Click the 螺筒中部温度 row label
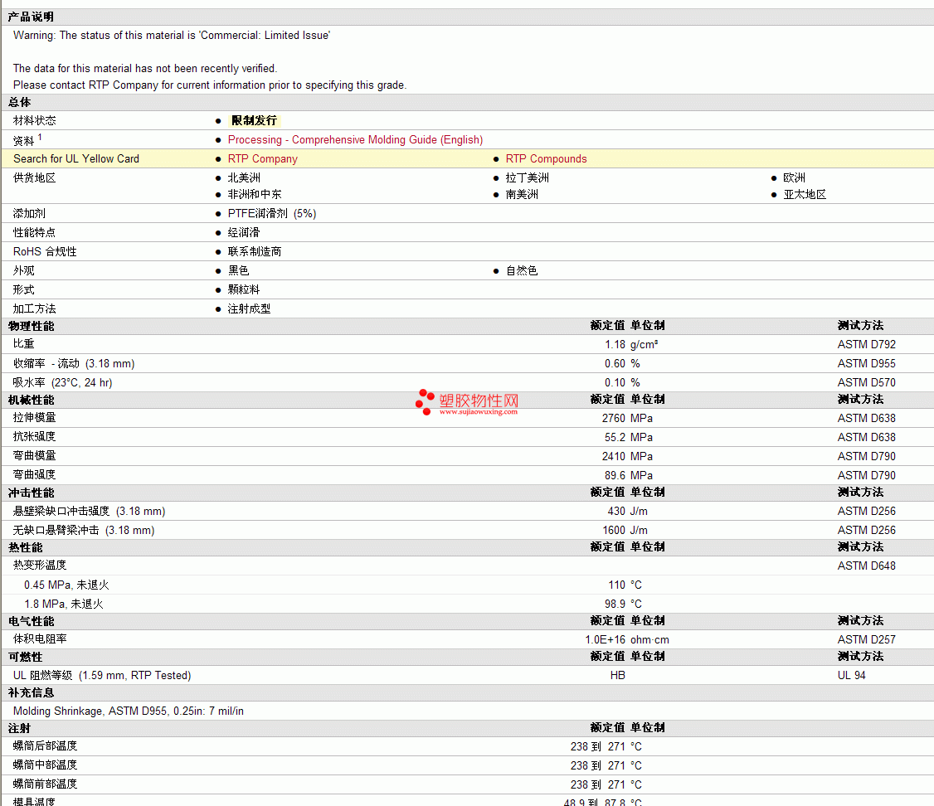The width and height of the screenshot is (934, 806). [46, 765]
